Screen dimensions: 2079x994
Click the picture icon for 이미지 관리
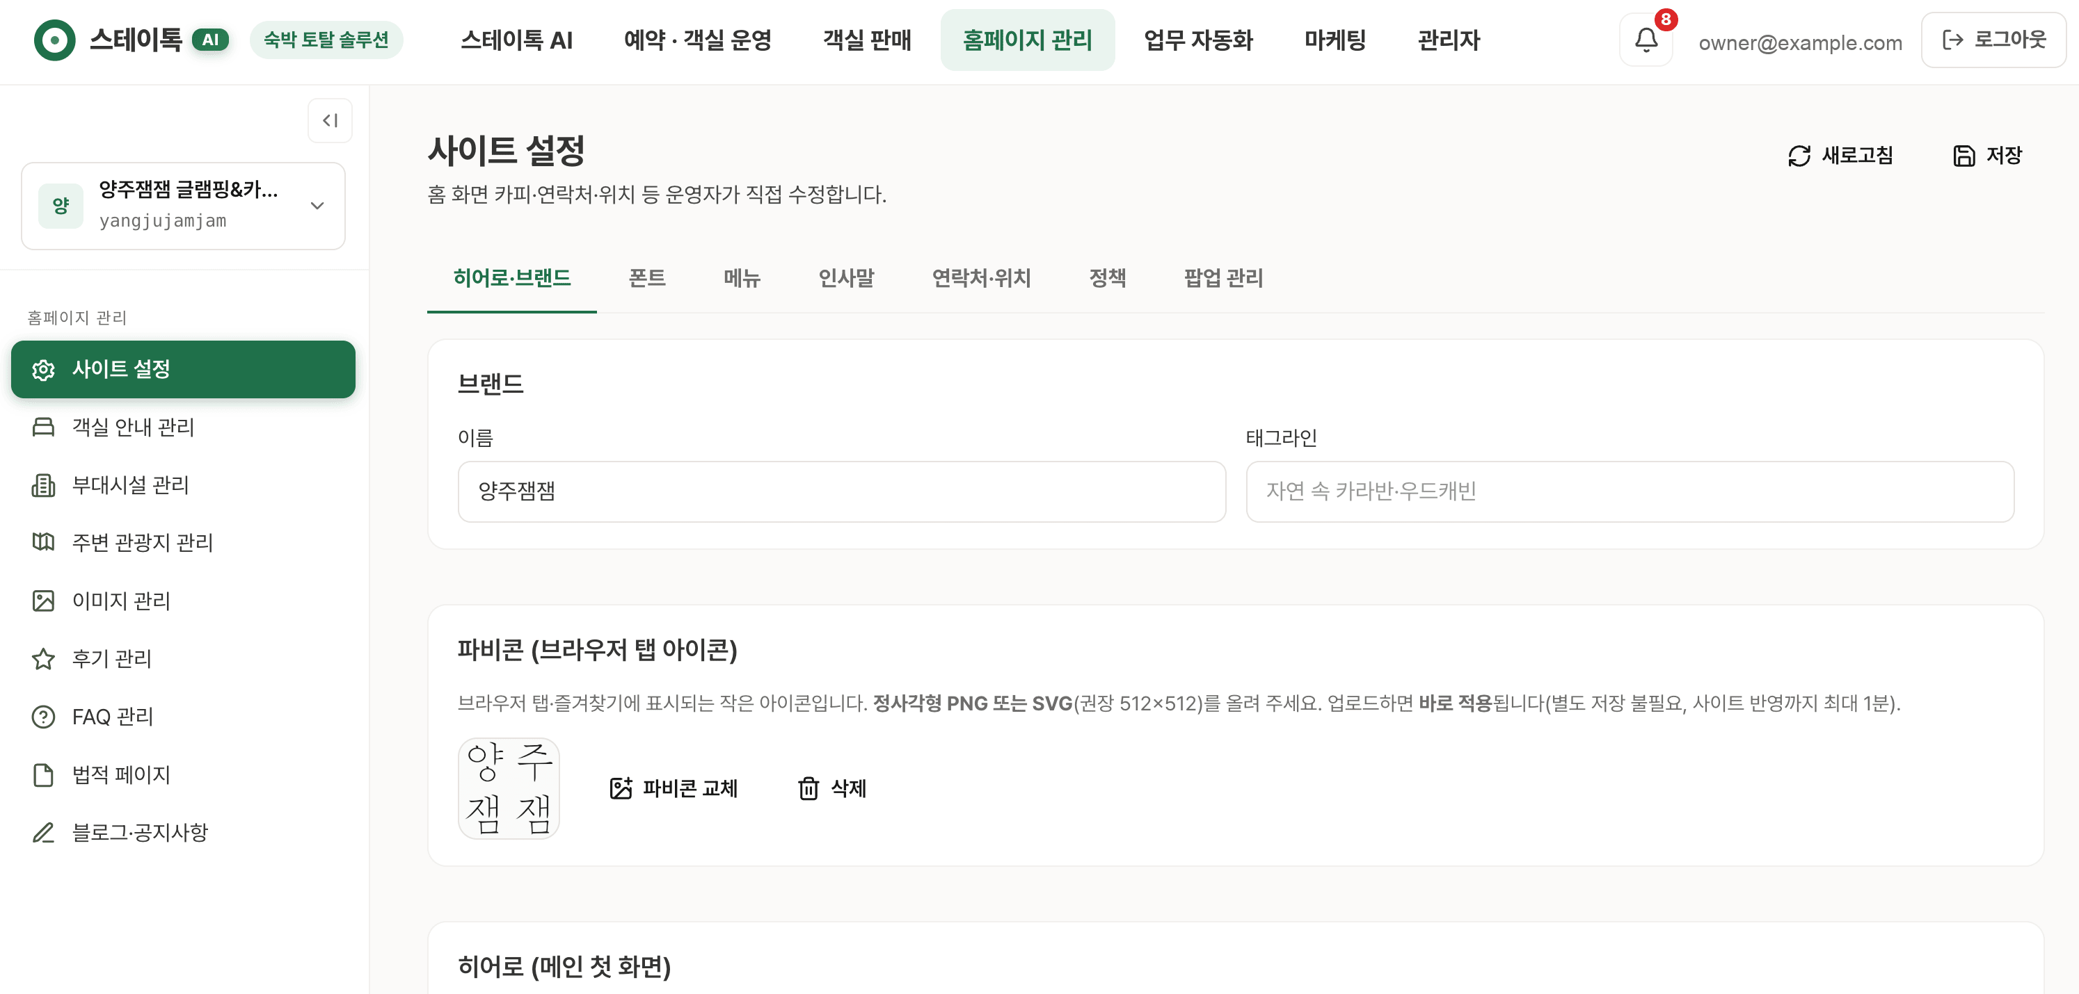point(42,601)
